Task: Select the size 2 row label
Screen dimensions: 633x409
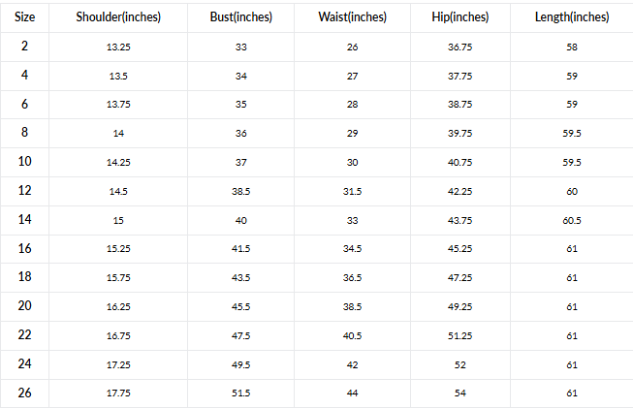Action: (x=24, y=46)
